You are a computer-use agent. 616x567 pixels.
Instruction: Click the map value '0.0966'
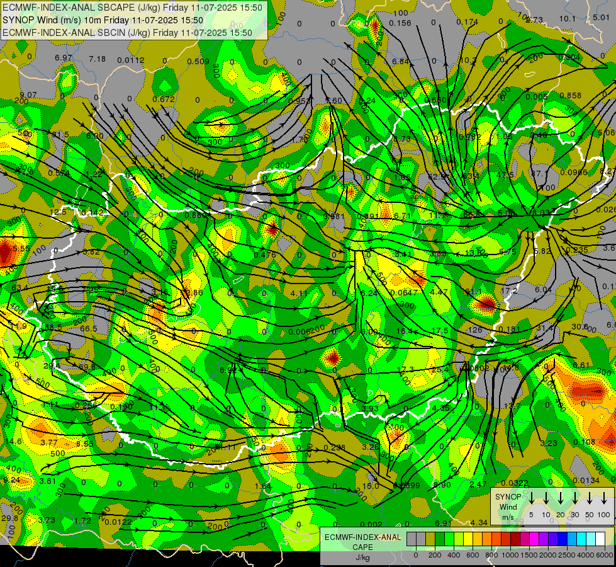574,172
